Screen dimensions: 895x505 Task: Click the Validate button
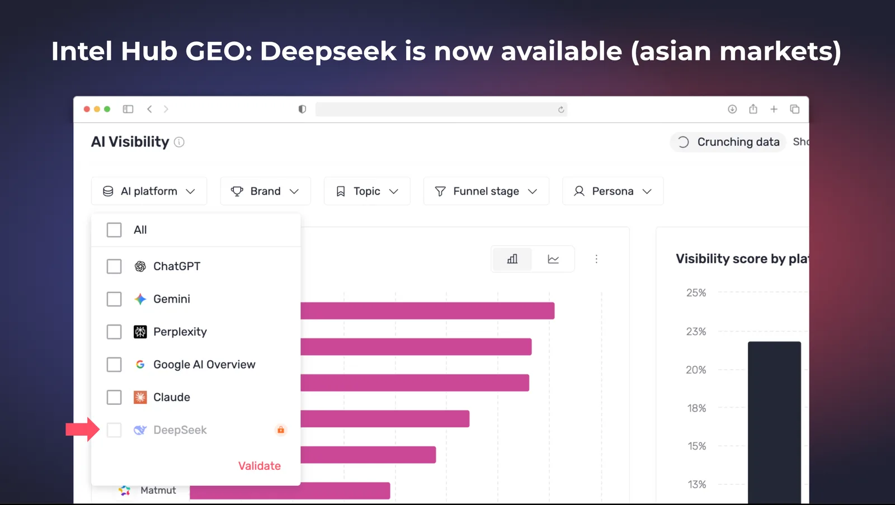tap(260, 466)
